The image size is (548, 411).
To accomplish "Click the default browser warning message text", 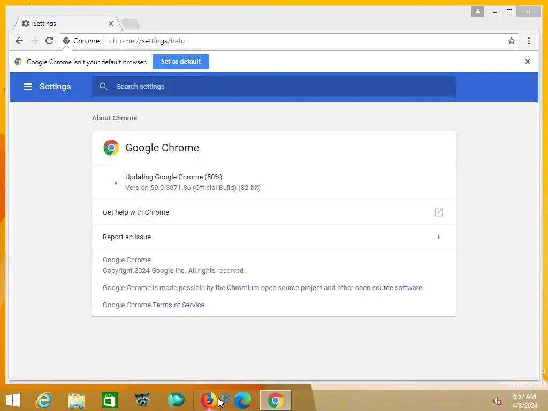I will [x=87, y=62].
